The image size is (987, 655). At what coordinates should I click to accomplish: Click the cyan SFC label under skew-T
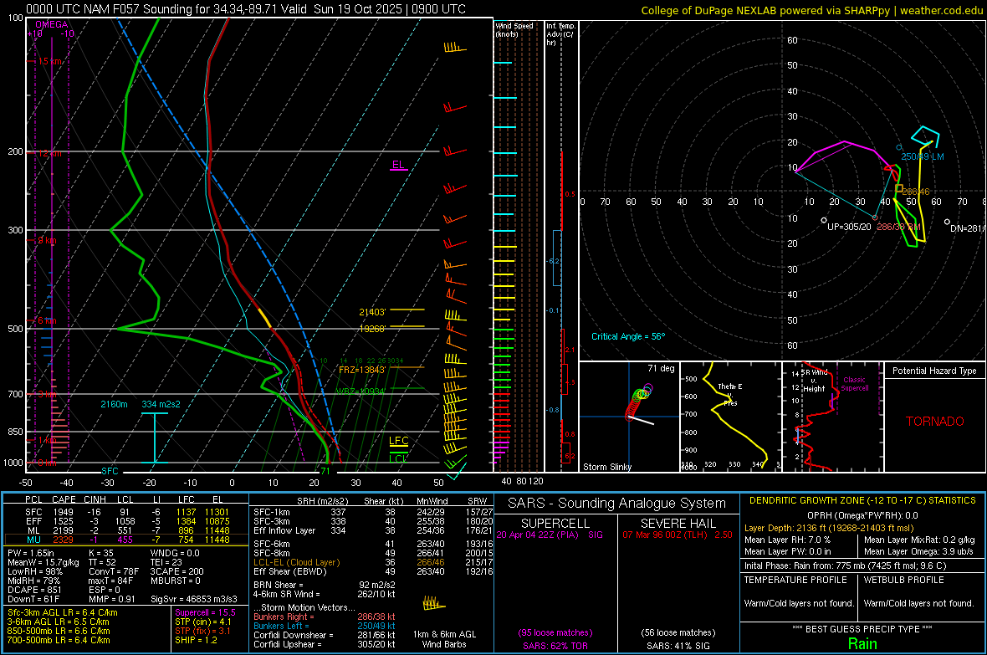[x=110, y=470]
